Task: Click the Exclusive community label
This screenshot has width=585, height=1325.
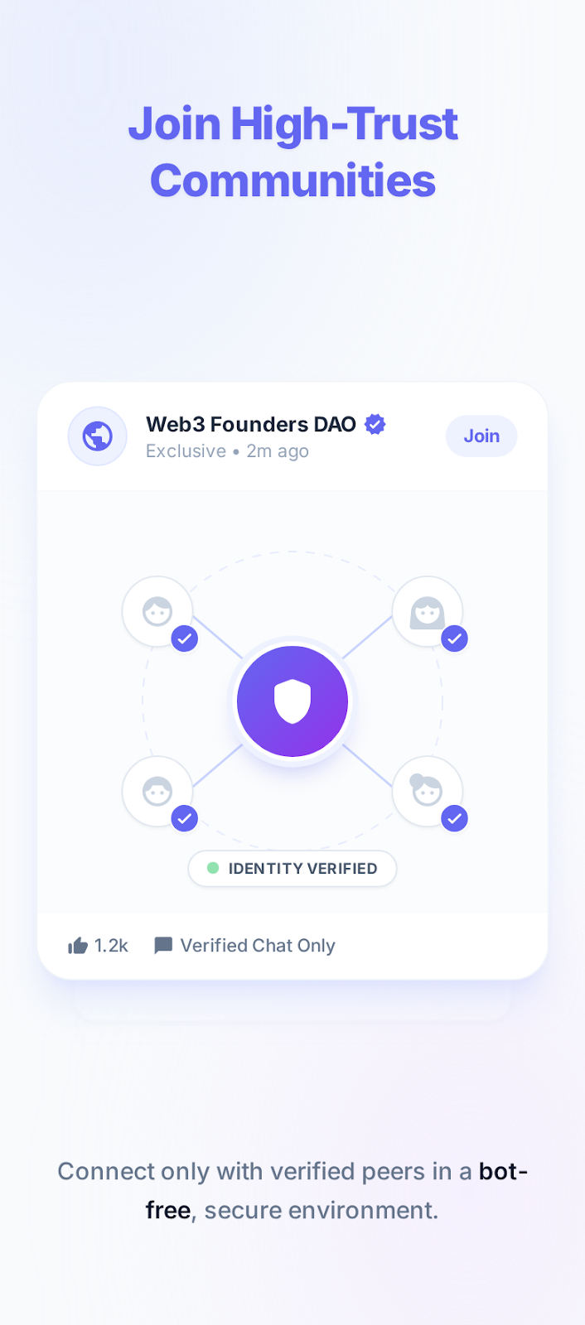Action: pyautogui.click(x=186, y=451)
